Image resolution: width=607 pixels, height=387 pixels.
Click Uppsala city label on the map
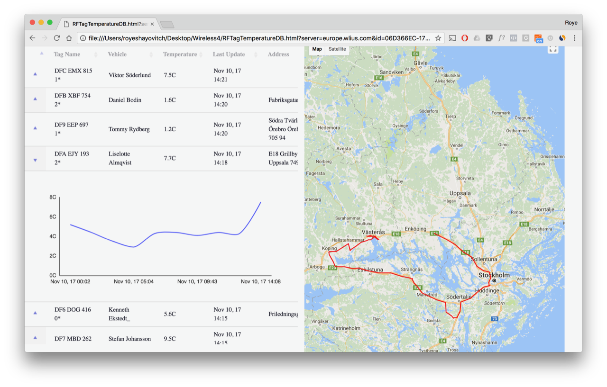(x=460, y=193)
